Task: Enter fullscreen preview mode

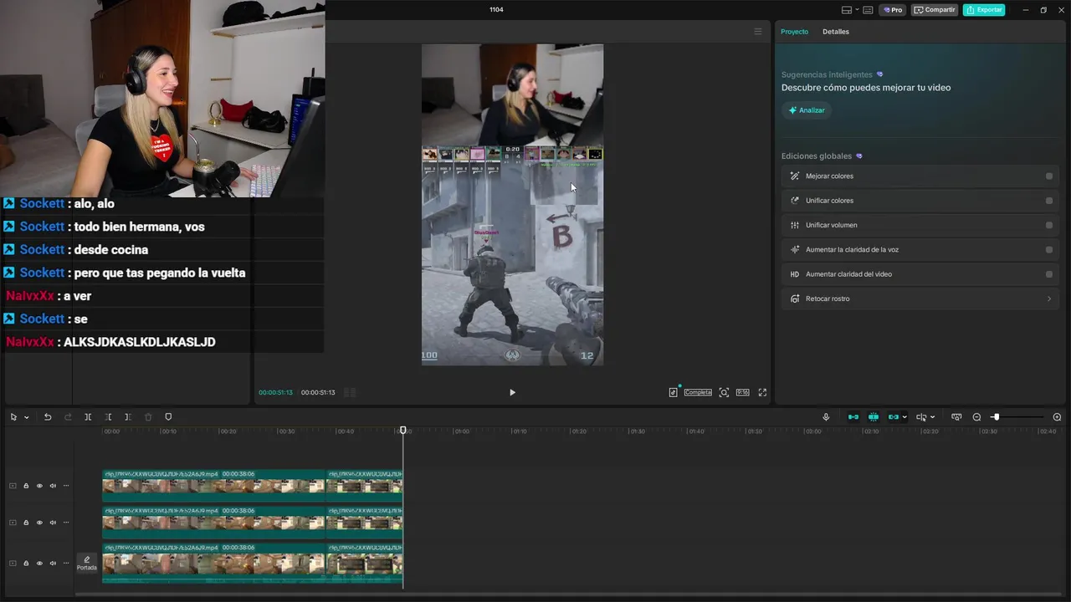Action: (762, 392)
